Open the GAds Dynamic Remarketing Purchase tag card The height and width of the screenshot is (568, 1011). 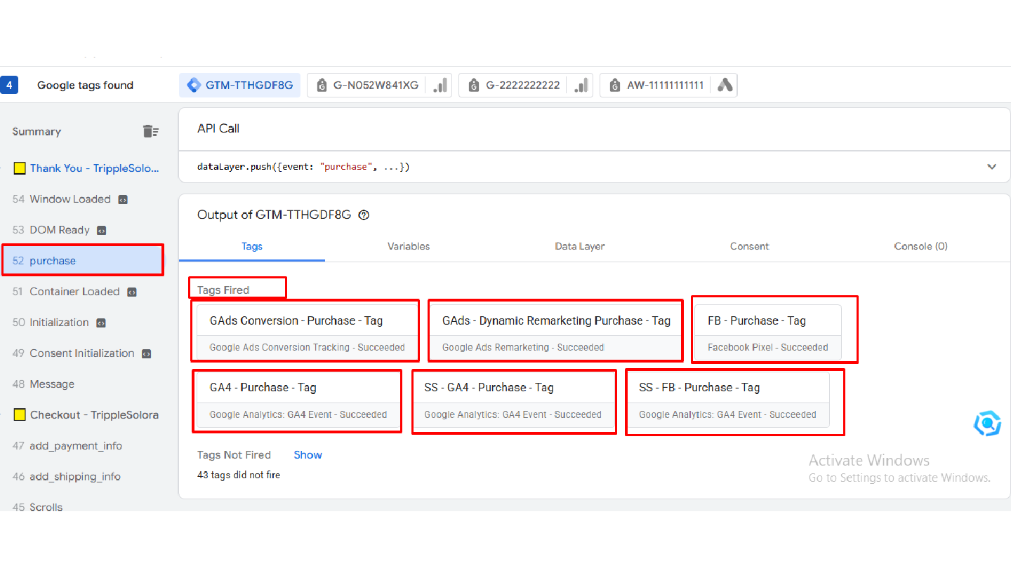(555, 333)
